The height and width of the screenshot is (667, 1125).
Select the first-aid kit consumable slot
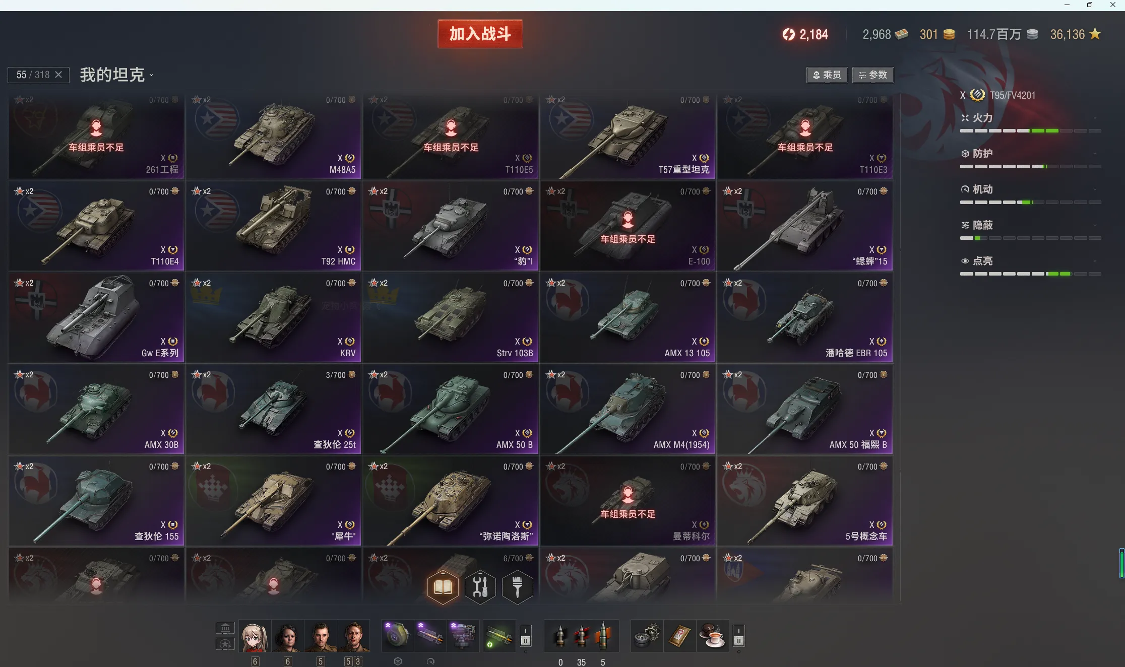(x=679, y=636)
